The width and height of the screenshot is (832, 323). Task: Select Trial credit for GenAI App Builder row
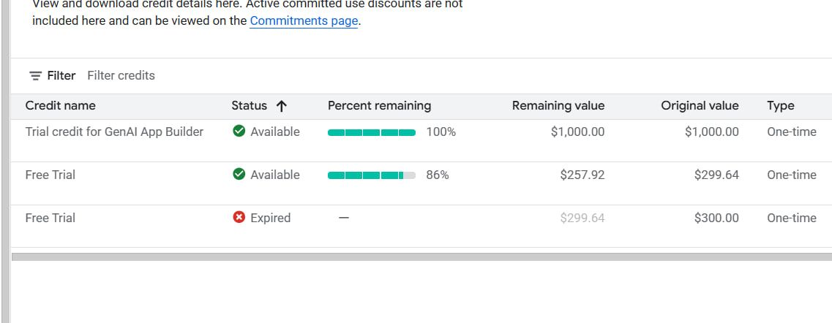114,132
